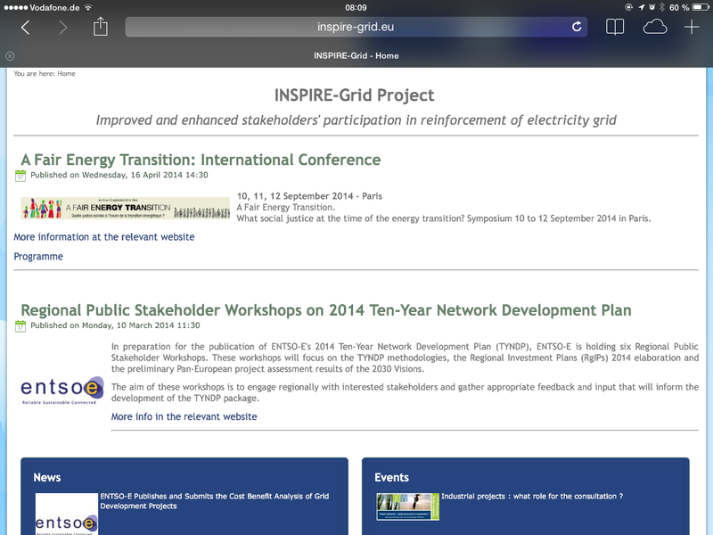
Task: Open the Share sheet icon
Action: point(101,27)
